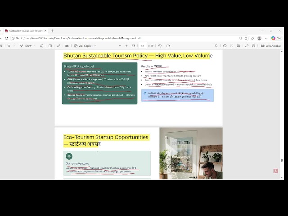Click the blue info note icon
Viewport: 288px width, 216px height.
tap(145, 93)
